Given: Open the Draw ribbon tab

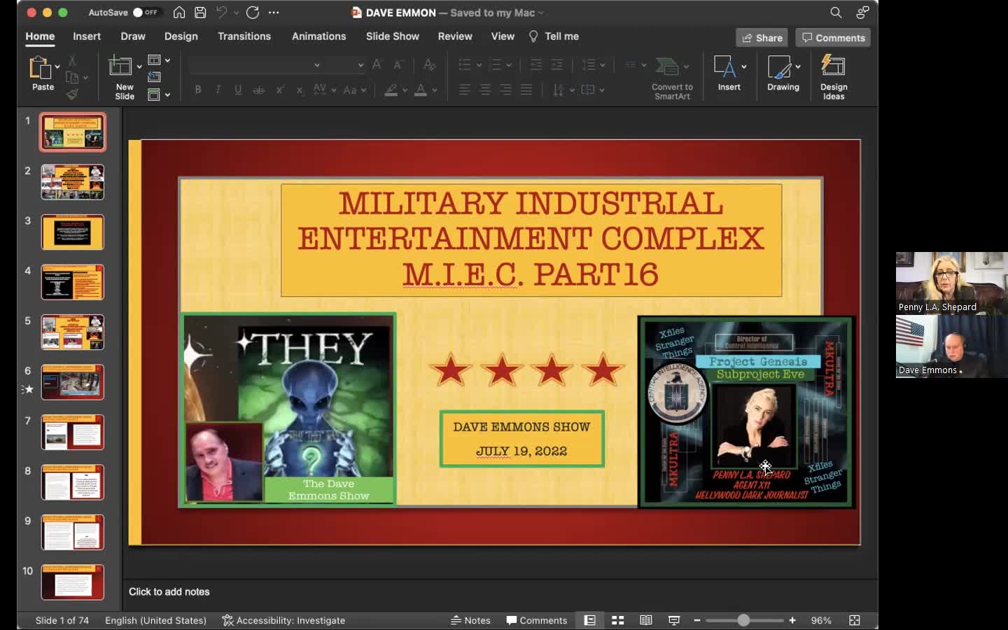Looking at the screenshot, I should 133,36.
